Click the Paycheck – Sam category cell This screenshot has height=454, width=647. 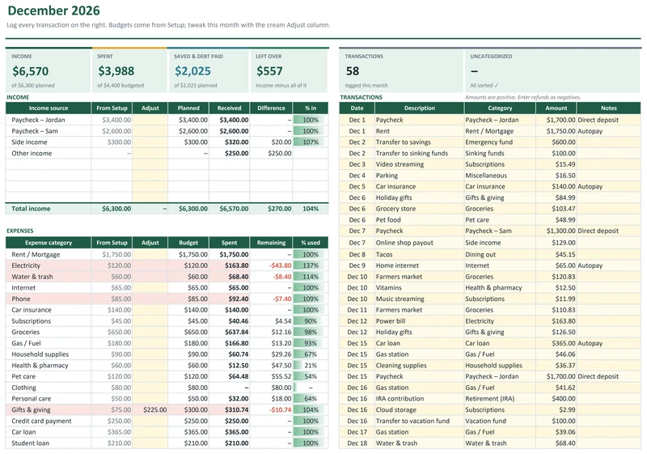(500, 231)
